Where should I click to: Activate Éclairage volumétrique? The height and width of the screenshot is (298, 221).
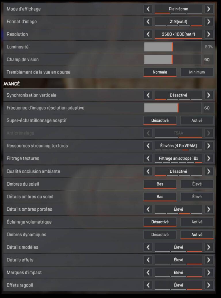(197, 222)
